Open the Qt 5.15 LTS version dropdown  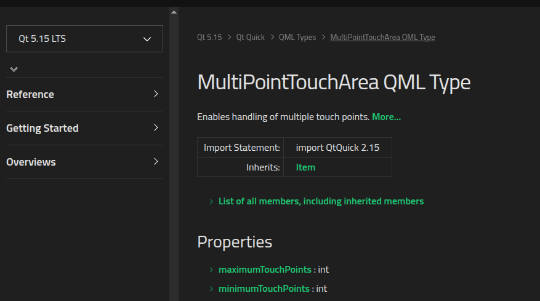point(84,39)
